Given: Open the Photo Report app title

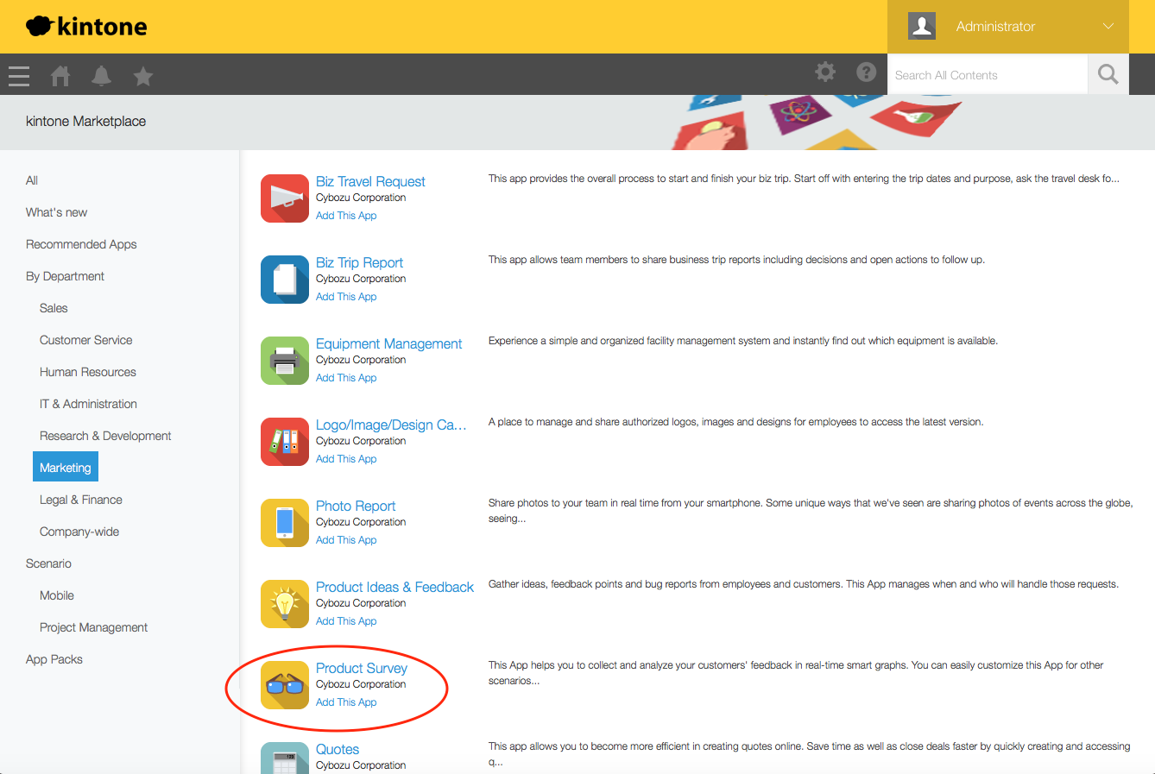Looking at the screenshot, I should coord(356,506).
